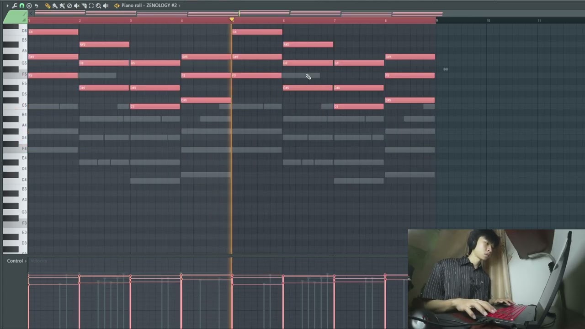Click the C5 piano key

coord(15,105)
